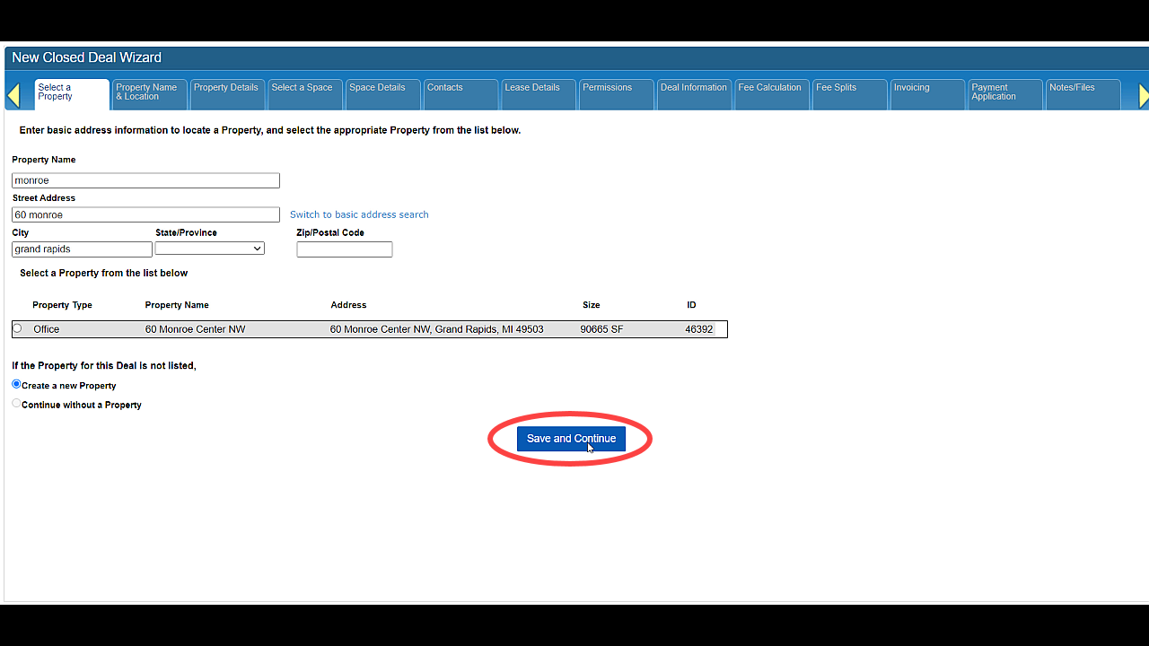The height and width of the screenshot is (646, 1149).
Task: Click the Zip/Postal Code field
Action: click(345, 249)
